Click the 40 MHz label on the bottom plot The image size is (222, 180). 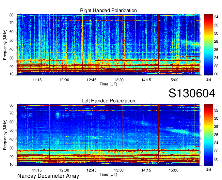pos(11,139)
